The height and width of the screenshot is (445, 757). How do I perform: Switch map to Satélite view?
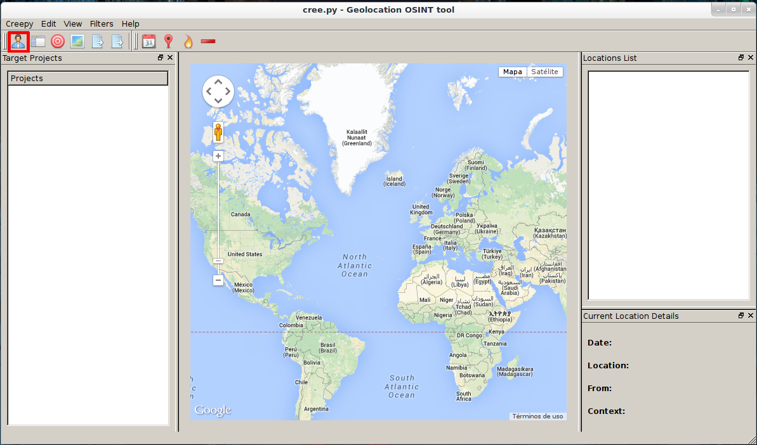click(x=544, y=72)
